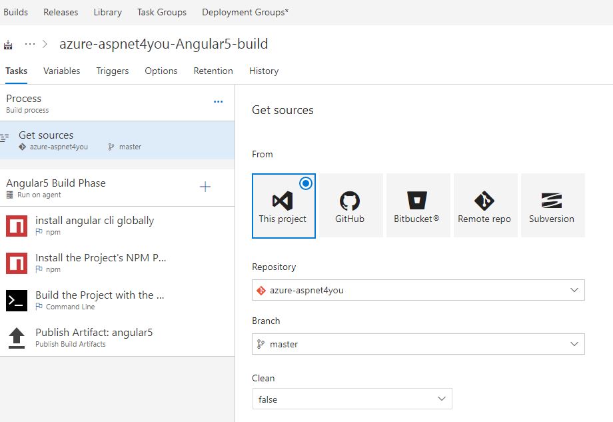Go to the Releases hub

(61, 12)
